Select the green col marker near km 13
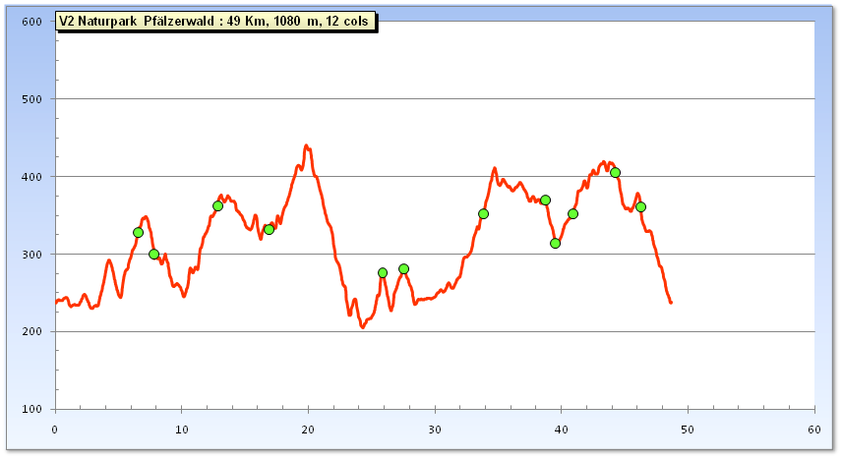This screenshot has width=842, height=459. pyautogui.click(x=217, y=206)
